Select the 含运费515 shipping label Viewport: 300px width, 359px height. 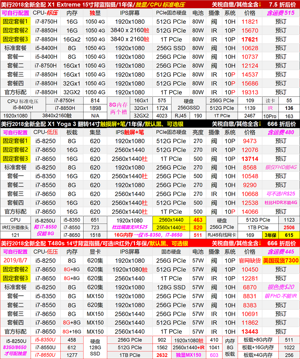pos(281,13)
